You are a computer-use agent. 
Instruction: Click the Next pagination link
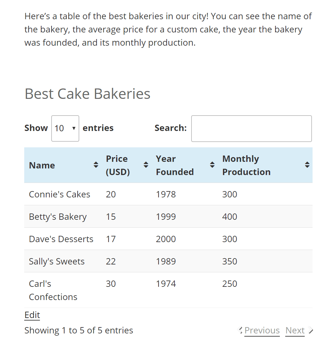[x=295, y=330]
